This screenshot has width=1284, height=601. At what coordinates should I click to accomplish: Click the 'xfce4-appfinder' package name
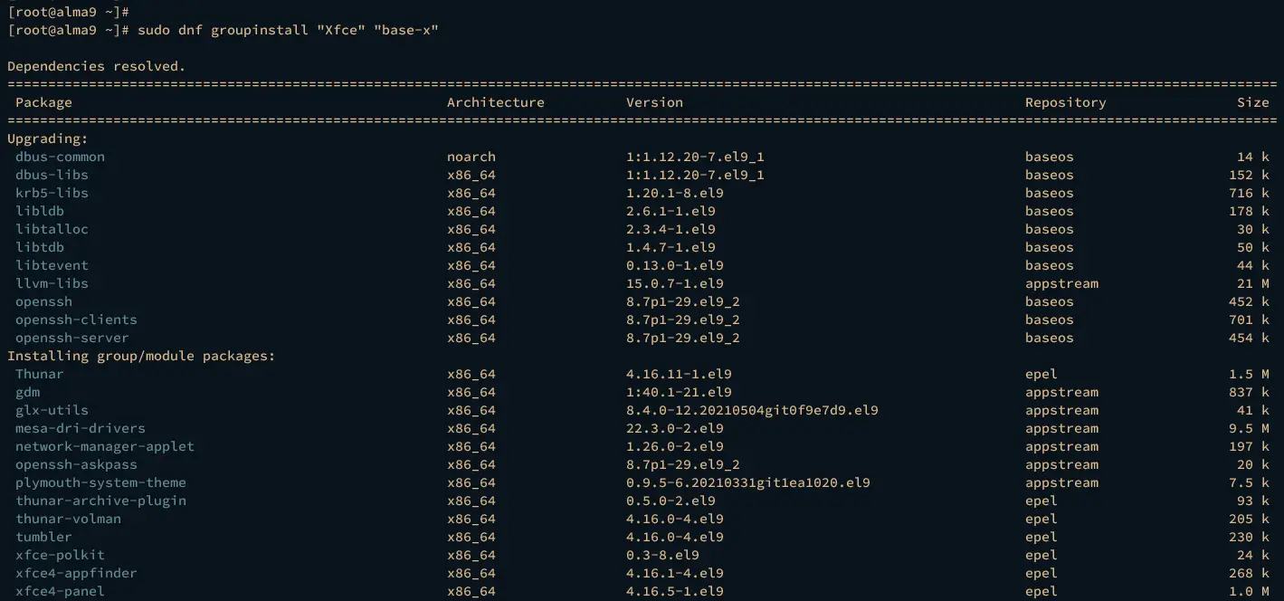[76, 573]
